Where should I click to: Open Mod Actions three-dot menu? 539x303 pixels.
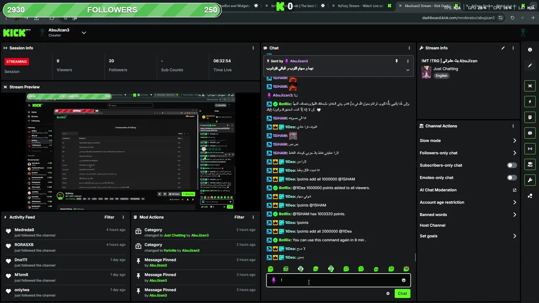coord(253,217)
